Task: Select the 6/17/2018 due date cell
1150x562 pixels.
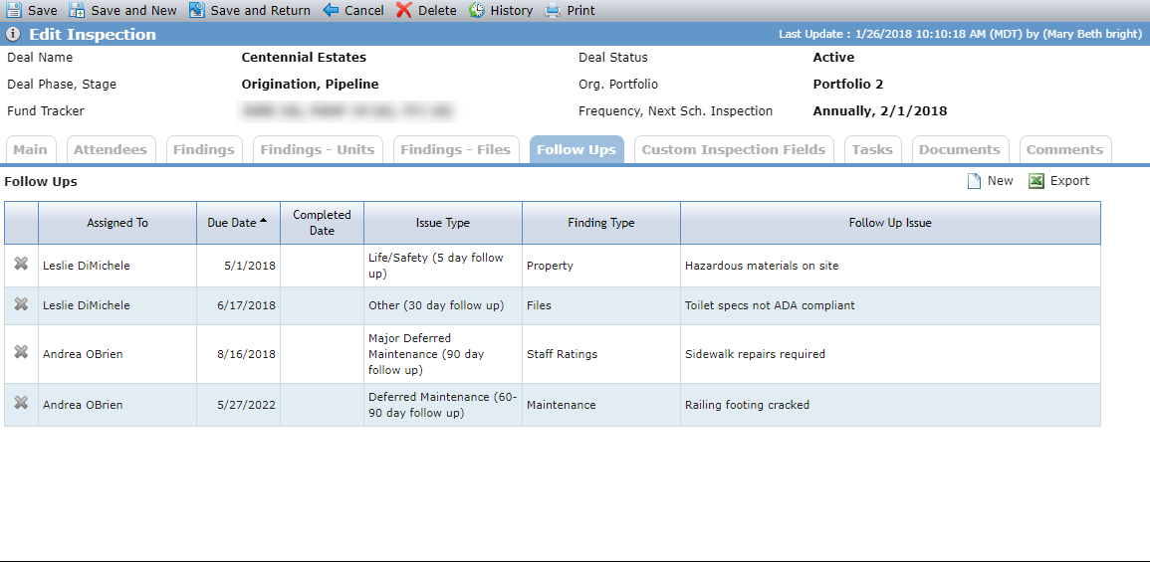Action: 238,305
